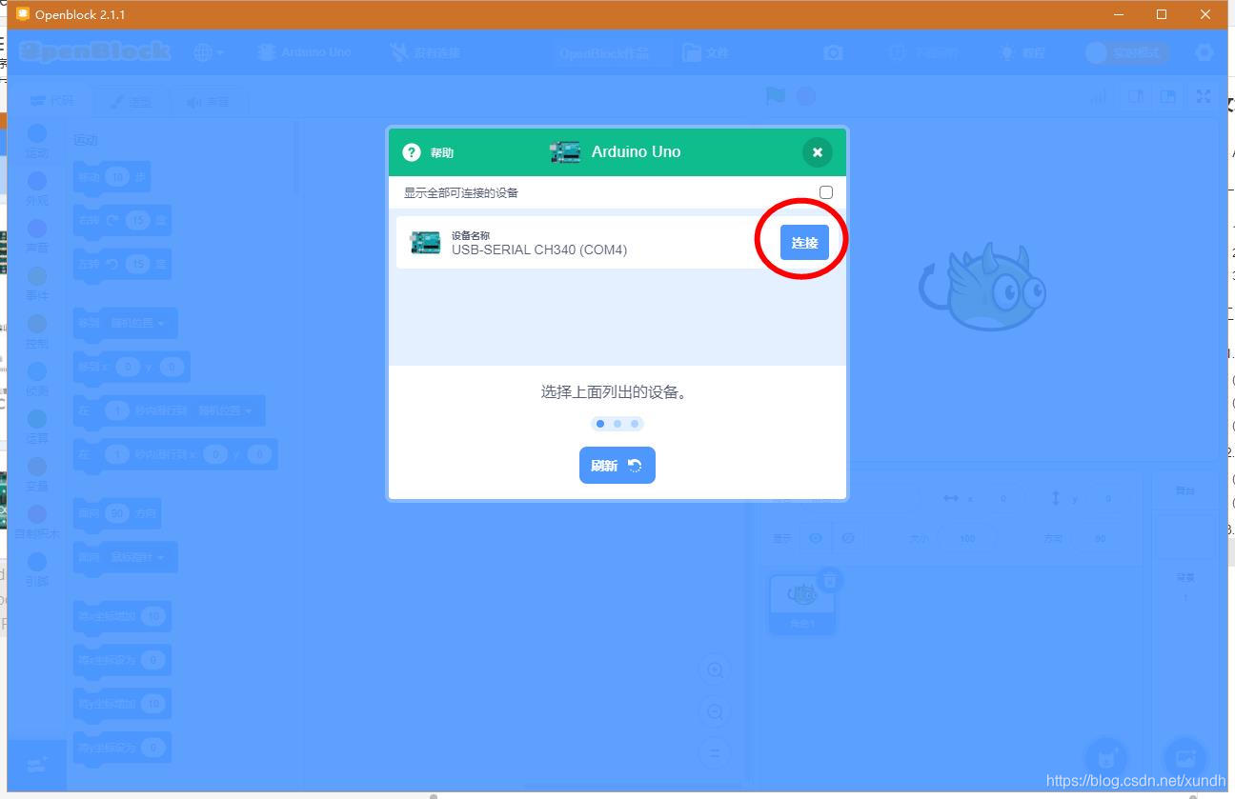This screenshot has height=799, width=1235.
Task: Open the 随机位置 dropdown in the move-to block
Action: 138,323
